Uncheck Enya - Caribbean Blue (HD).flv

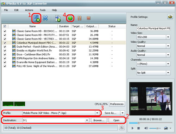pyautogui.click(x=5, y=54)
